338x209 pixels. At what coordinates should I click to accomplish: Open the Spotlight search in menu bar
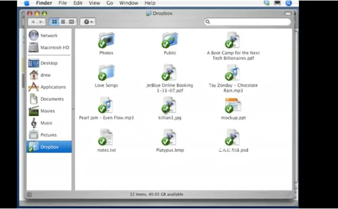point(288,3)
